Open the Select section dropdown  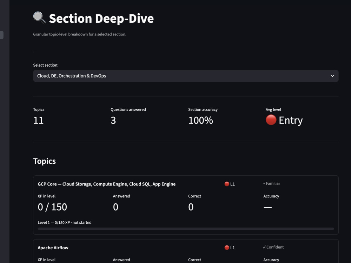[x=186, y=76]
